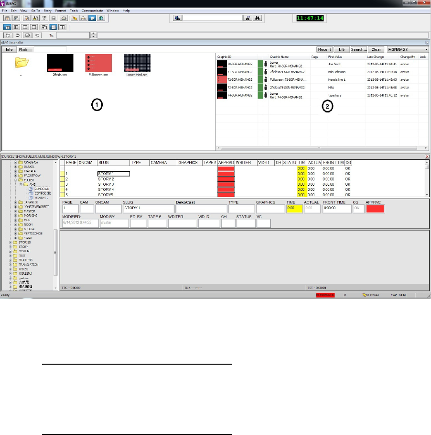431x435 pixels.
Task: Click the overlapping windows layout icon
Action: pyautogui.click(x=44, y=27)
